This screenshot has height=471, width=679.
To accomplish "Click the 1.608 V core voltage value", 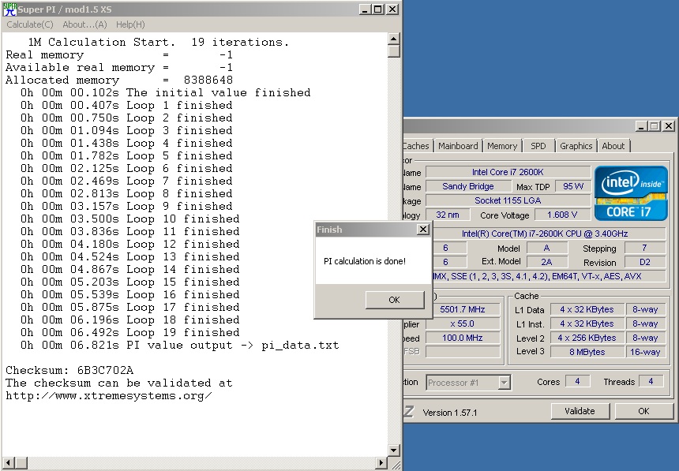I will (x=562, y=215).
